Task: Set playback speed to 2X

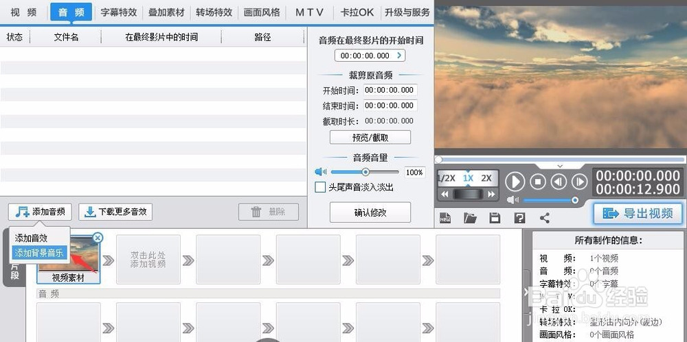Action: pos(486,178)
